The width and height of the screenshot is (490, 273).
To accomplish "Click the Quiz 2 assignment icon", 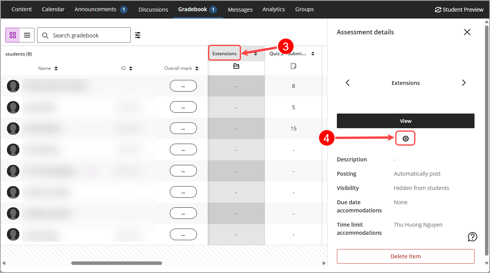I will click(294, 66).
